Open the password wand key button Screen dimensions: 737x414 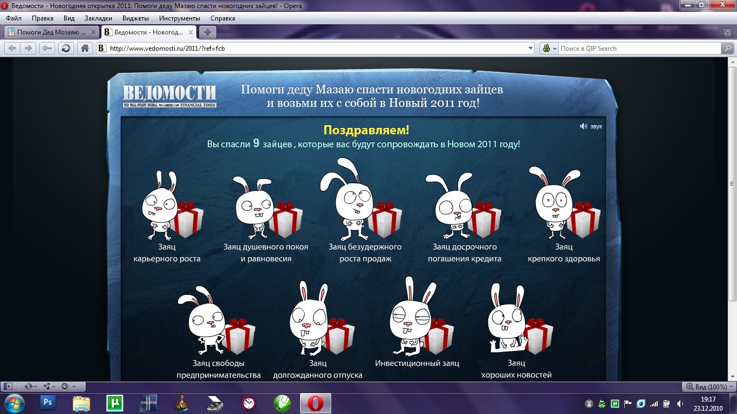(47, 49)
